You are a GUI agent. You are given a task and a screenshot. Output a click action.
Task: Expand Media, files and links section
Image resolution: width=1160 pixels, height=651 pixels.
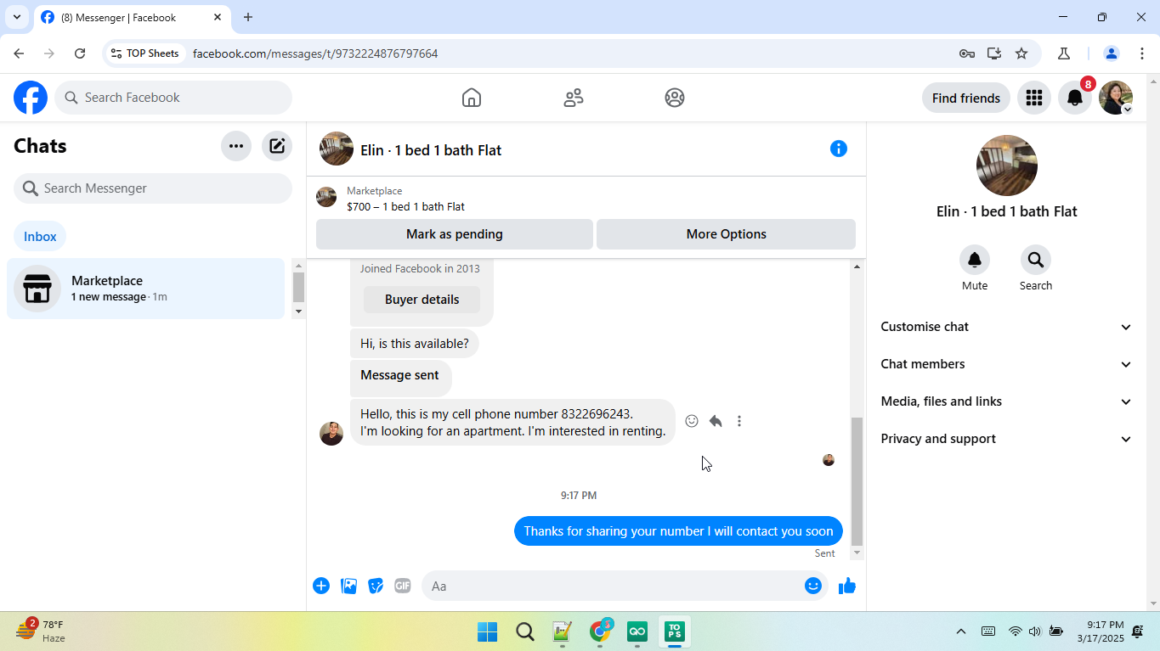pyautogui.click(x=1006, y=401)
